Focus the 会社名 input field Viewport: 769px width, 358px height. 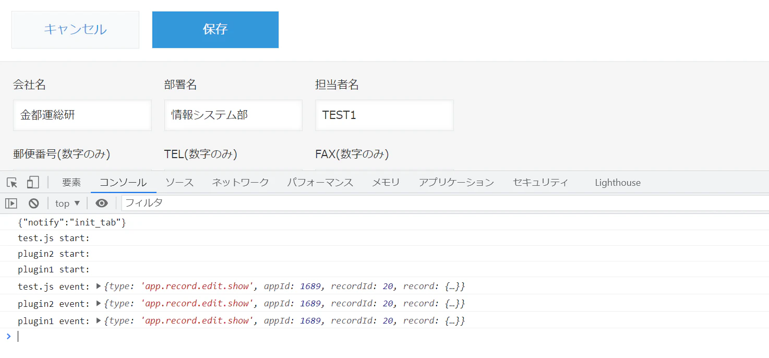coord(82,115)
